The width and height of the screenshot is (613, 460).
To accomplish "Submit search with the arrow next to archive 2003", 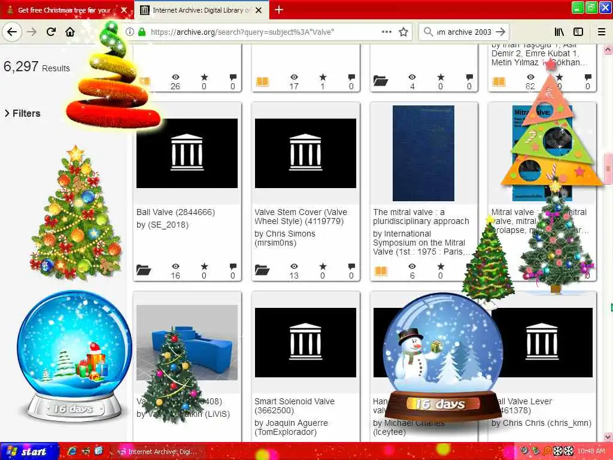I will (500, 32).
